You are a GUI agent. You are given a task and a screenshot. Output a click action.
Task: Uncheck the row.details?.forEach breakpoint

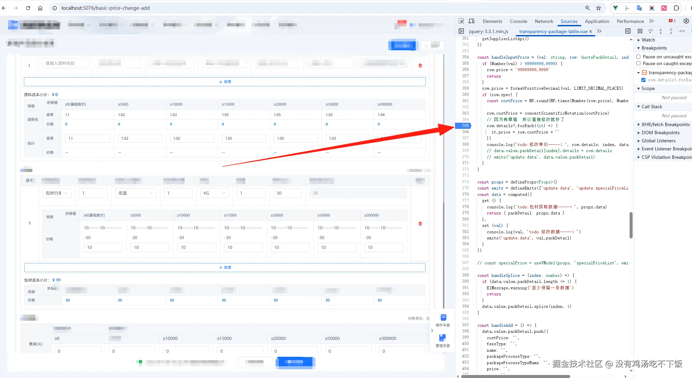[x=643, y=80]
